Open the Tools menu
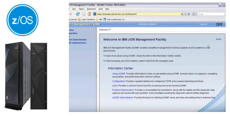The width and height of the screenshot is (230, 116). (101, 9)
